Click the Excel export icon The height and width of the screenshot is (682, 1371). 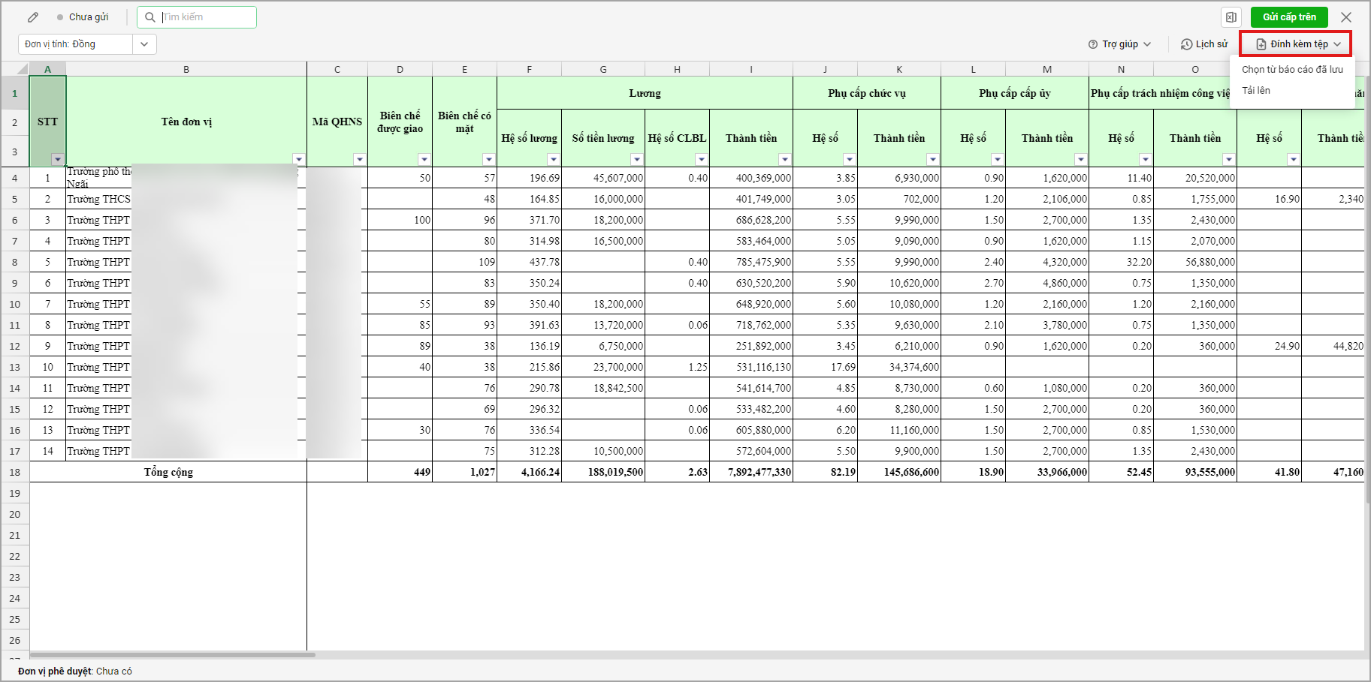click(x=1231, y=17)
